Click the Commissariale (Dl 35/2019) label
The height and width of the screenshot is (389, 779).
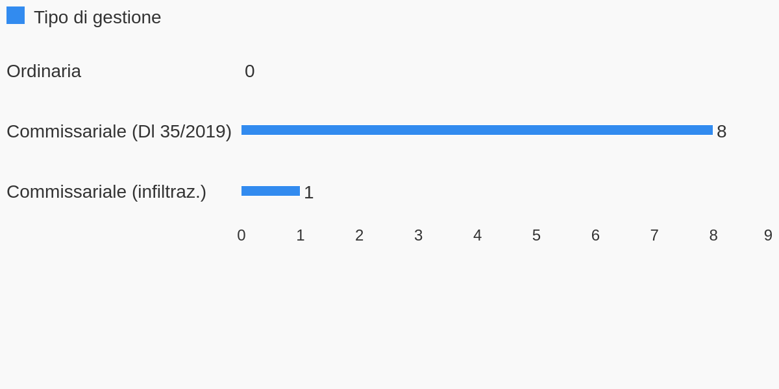119,132
